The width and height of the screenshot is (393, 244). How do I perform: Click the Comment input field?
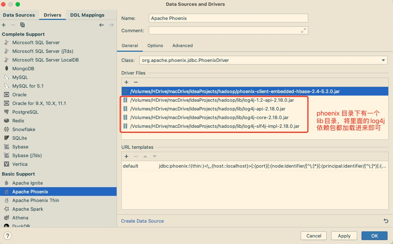click(228, 30)
